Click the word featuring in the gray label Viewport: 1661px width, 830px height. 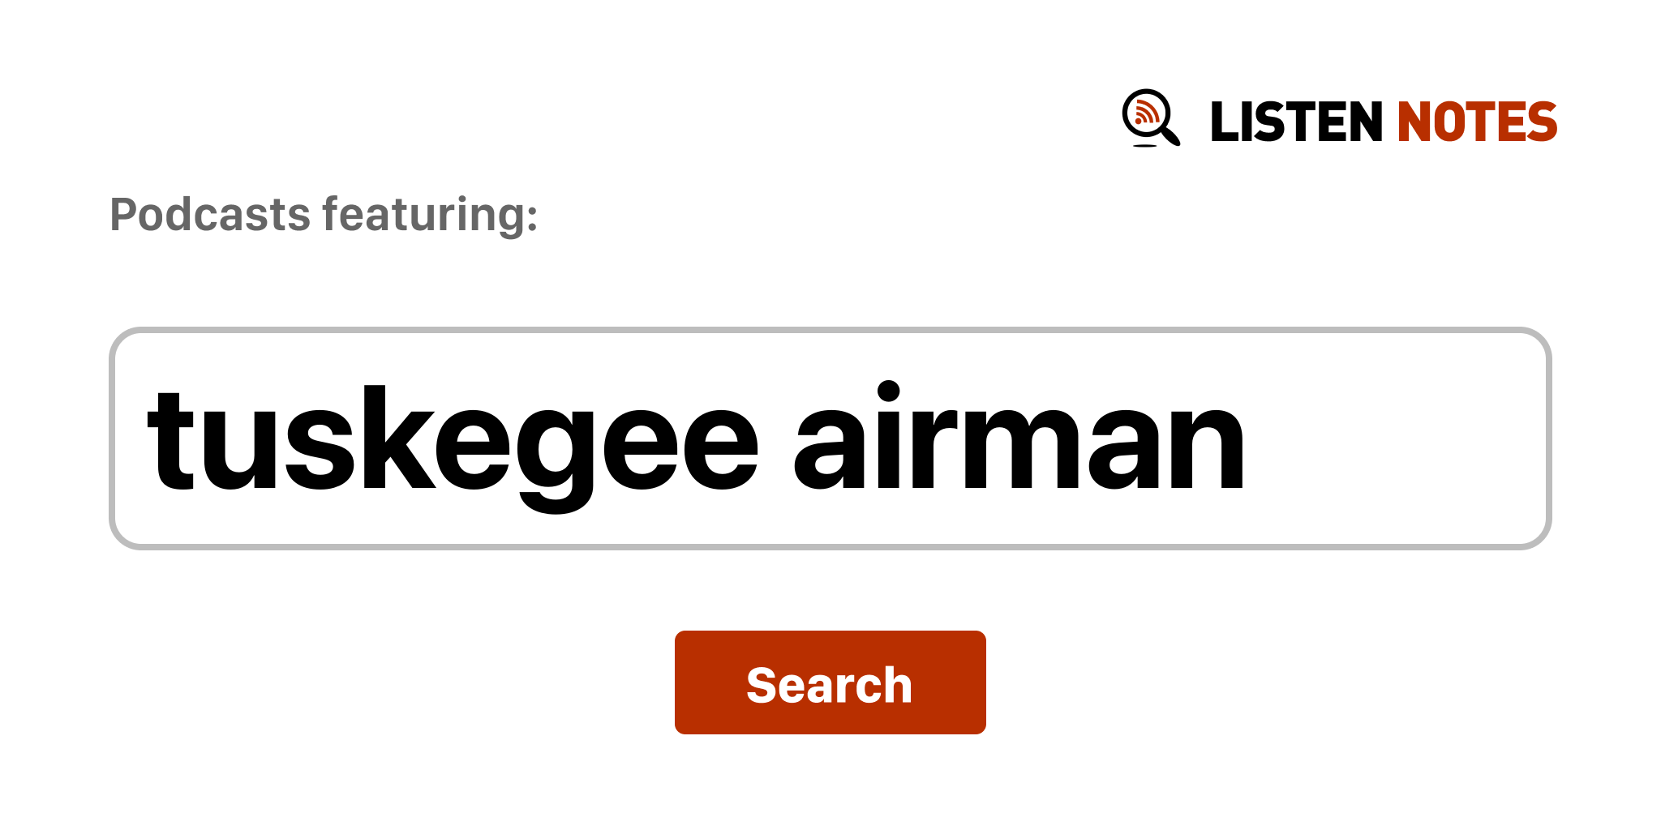tap(430, 215)
